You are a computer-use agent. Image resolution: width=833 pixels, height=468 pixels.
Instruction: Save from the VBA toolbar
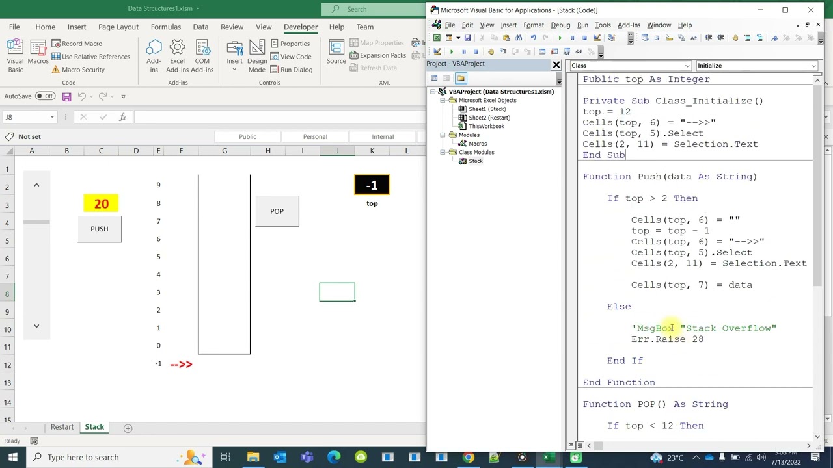tap(467, 38)
